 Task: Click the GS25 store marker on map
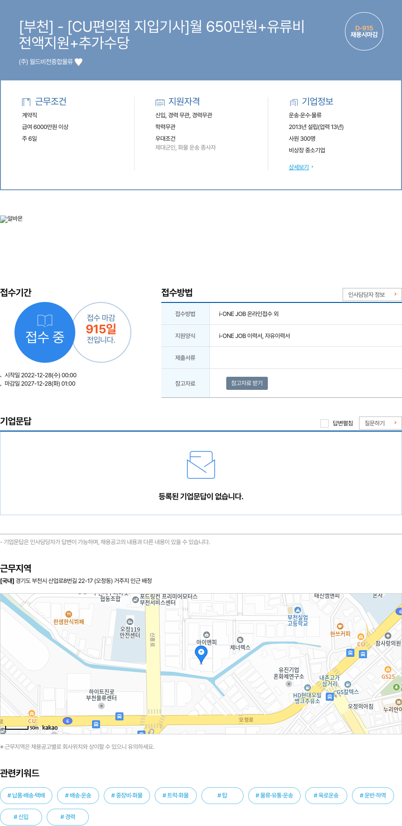388,669
